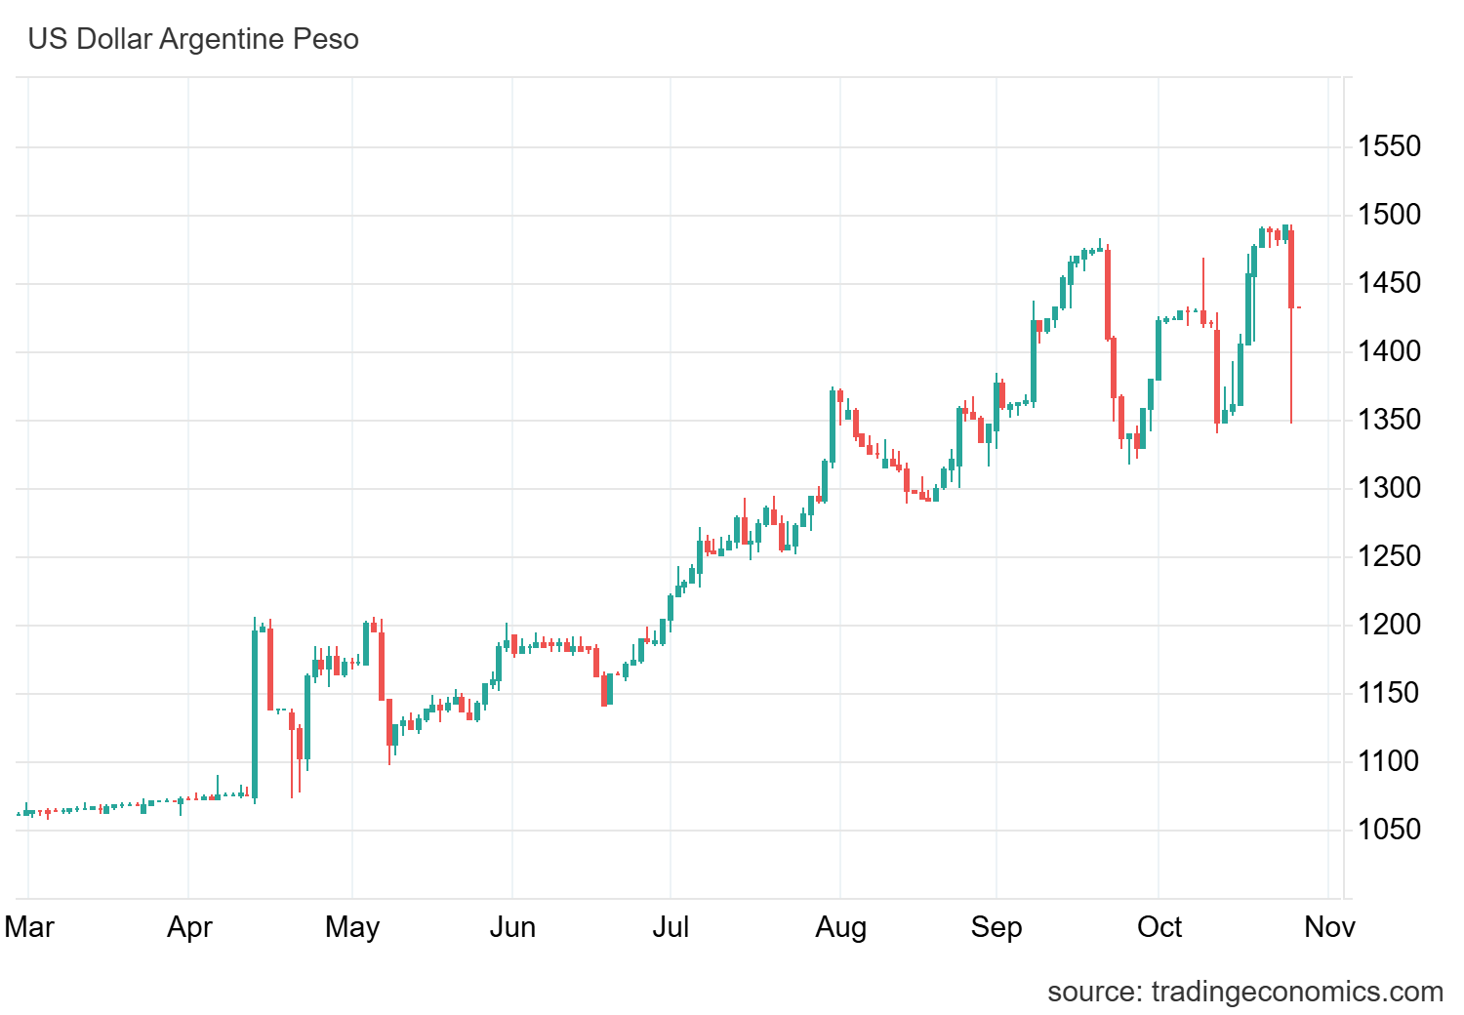The image size is (1464, 1015).
Task: Click the Nov label on the time axis
Action: pyautogui.click(x=1329, y=926)
